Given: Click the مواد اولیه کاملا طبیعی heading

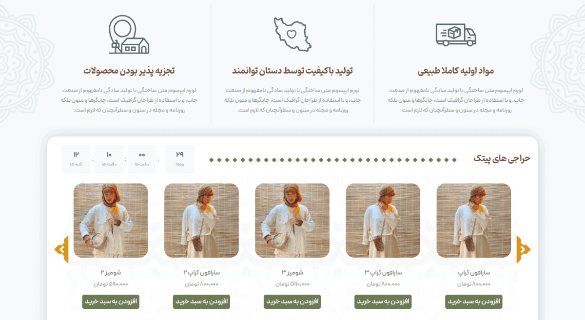Looking at the screenshot, I should point(456,71).
